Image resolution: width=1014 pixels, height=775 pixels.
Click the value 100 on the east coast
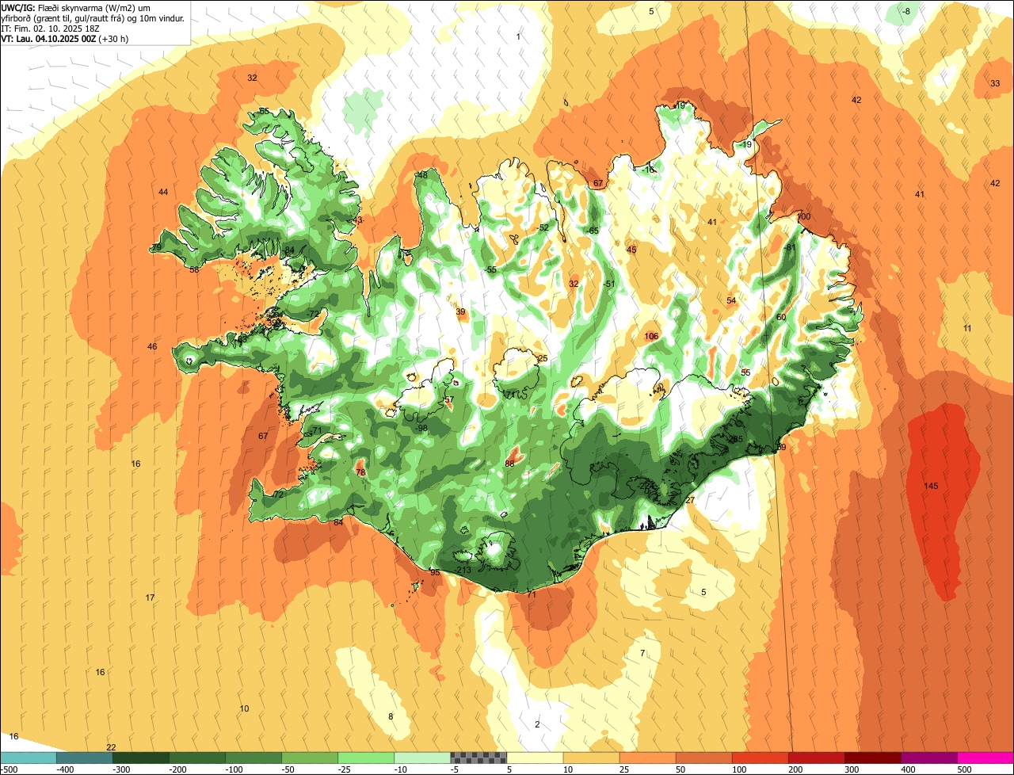coord(804,216)
